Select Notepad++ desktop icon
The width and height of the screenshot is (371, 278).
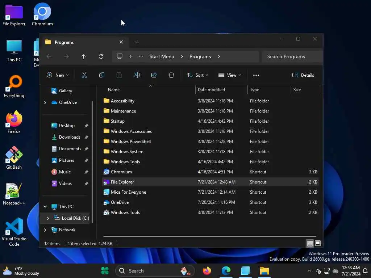(x=14, y=194)
